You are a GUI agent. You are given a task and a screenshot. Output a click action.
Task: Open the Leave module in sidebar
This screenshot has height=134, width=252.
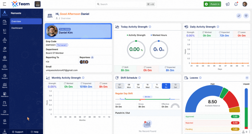(x=4, y=22)
